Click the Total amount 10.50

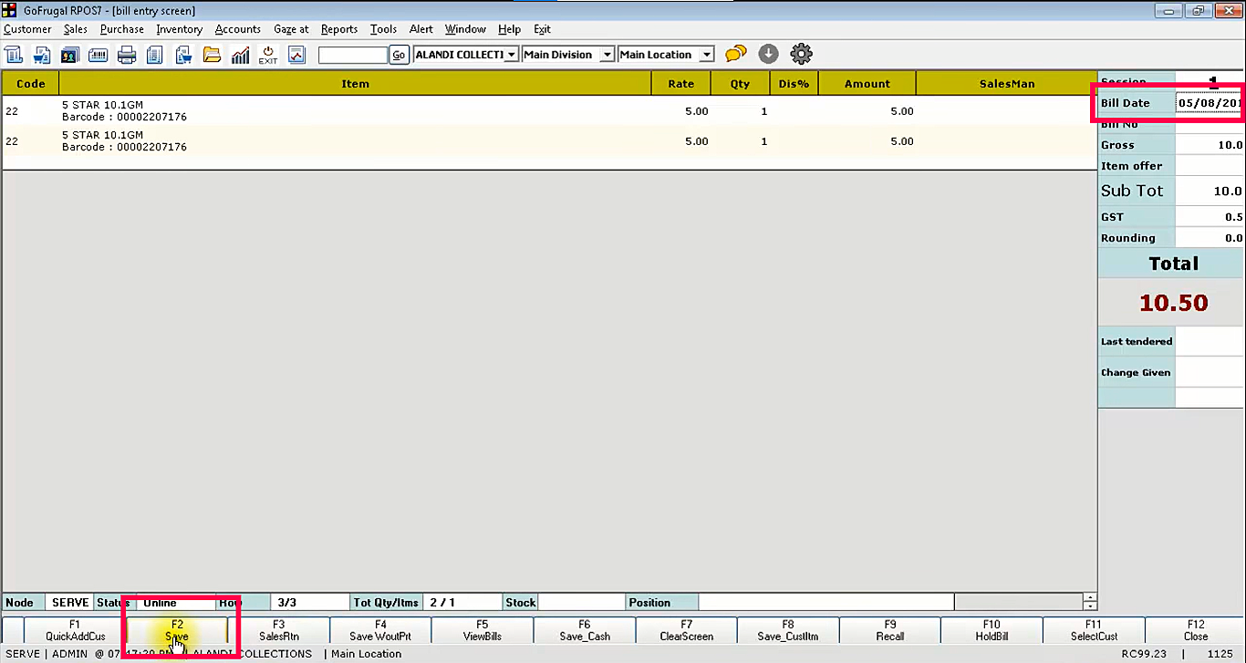tap(1173, 303)
